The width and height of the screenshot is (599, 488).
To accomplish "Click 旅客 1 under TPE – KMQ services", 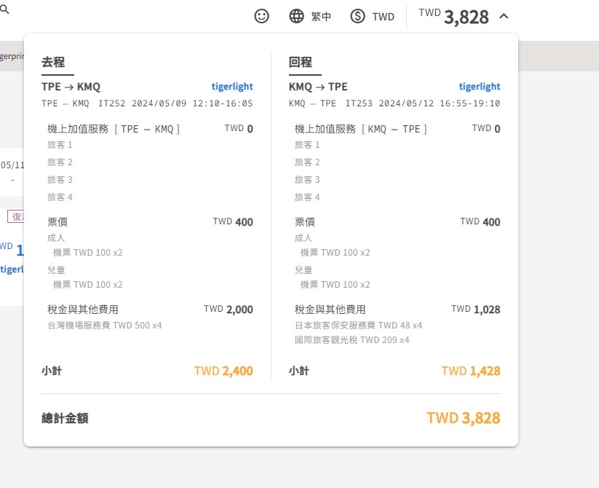I will tap(60, 145).
